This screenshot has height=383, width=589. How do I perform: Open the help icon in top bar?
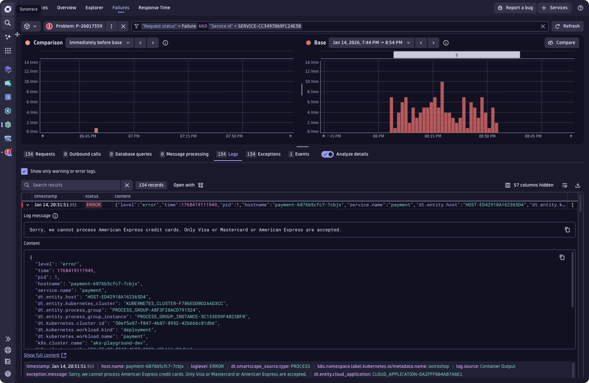pyautogui.click(x=580, y=8)
